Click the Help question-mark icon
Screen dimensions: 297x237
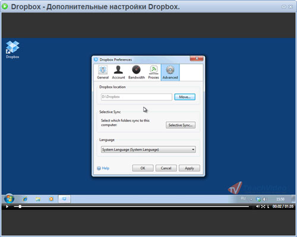pos(99,168)
